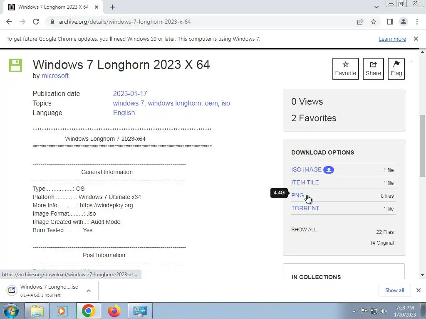Open the ITEM TILE download option

click(305, 183)
